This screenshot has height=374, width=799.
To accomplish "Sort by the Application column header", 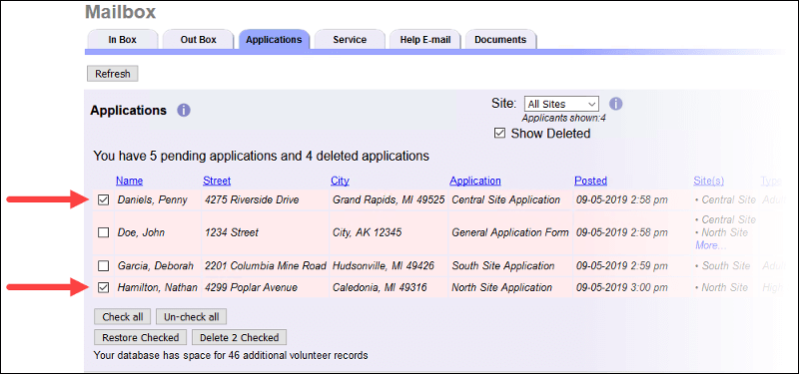I will pyautogui.click(x=475, y=181).
